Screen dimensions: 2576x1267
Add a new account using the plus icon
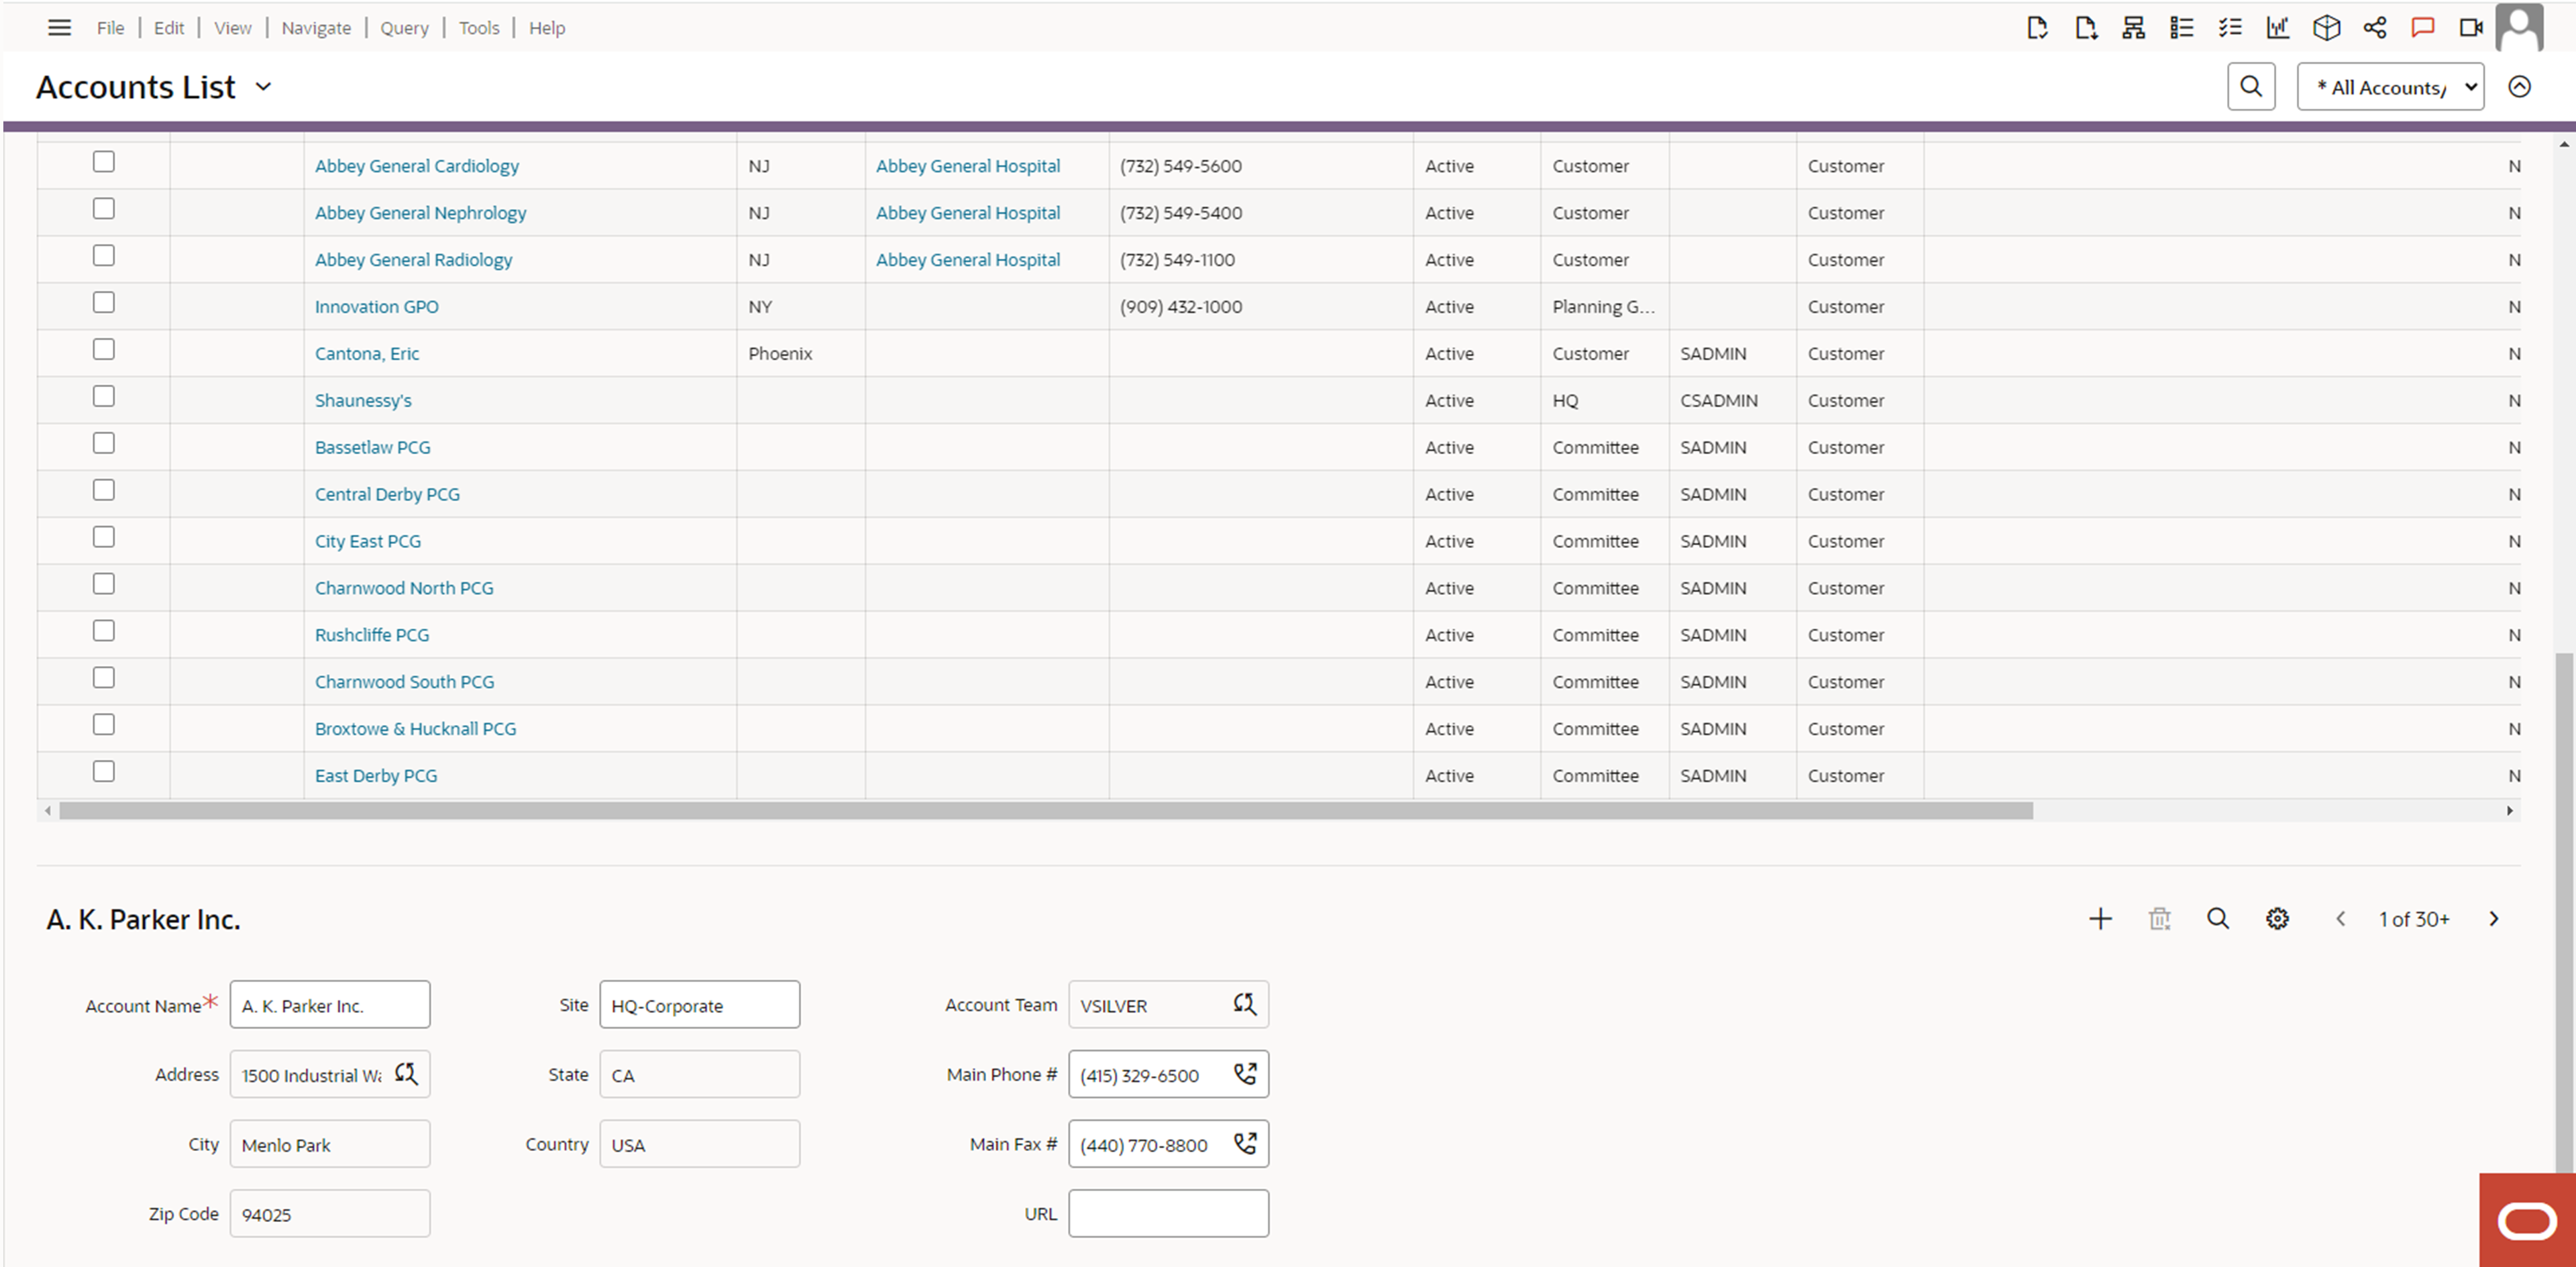click(2100, 918)
